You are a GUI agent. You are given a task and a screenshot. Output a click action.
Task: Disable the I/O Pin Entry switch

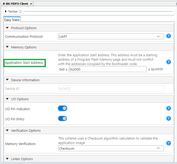(63, 118)
